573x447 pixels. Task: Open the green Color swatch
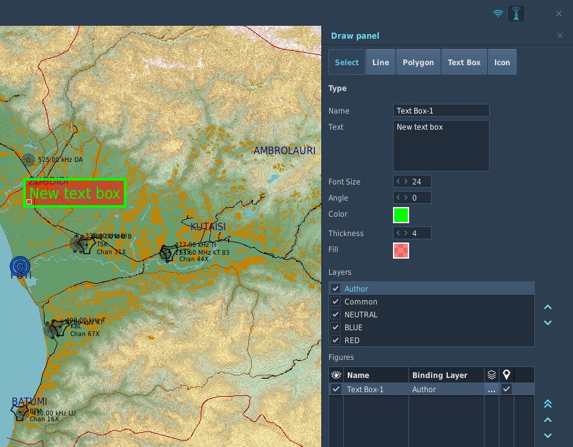coord(401,215)
